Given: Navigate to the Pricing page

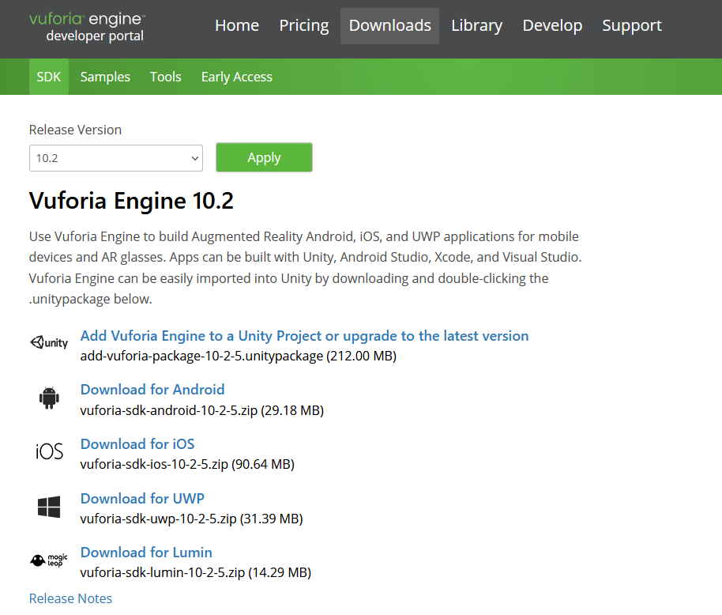Looking at the screenshot, I should click(303, 25).
